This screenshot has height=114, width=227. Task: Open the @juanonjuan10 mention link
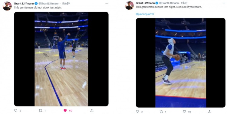tap(145, 14)
